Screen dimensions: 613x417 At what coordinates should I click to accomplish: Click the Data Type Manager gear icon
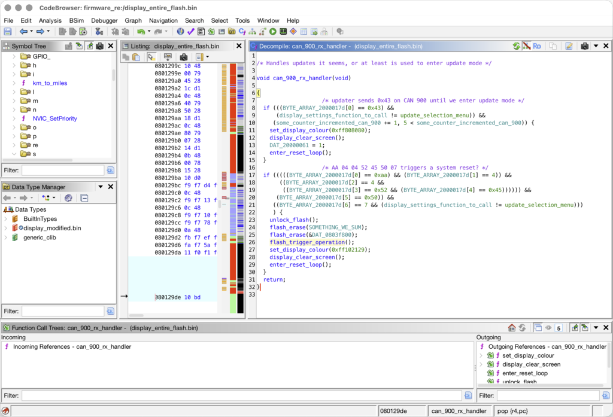(x=68, y=198)
